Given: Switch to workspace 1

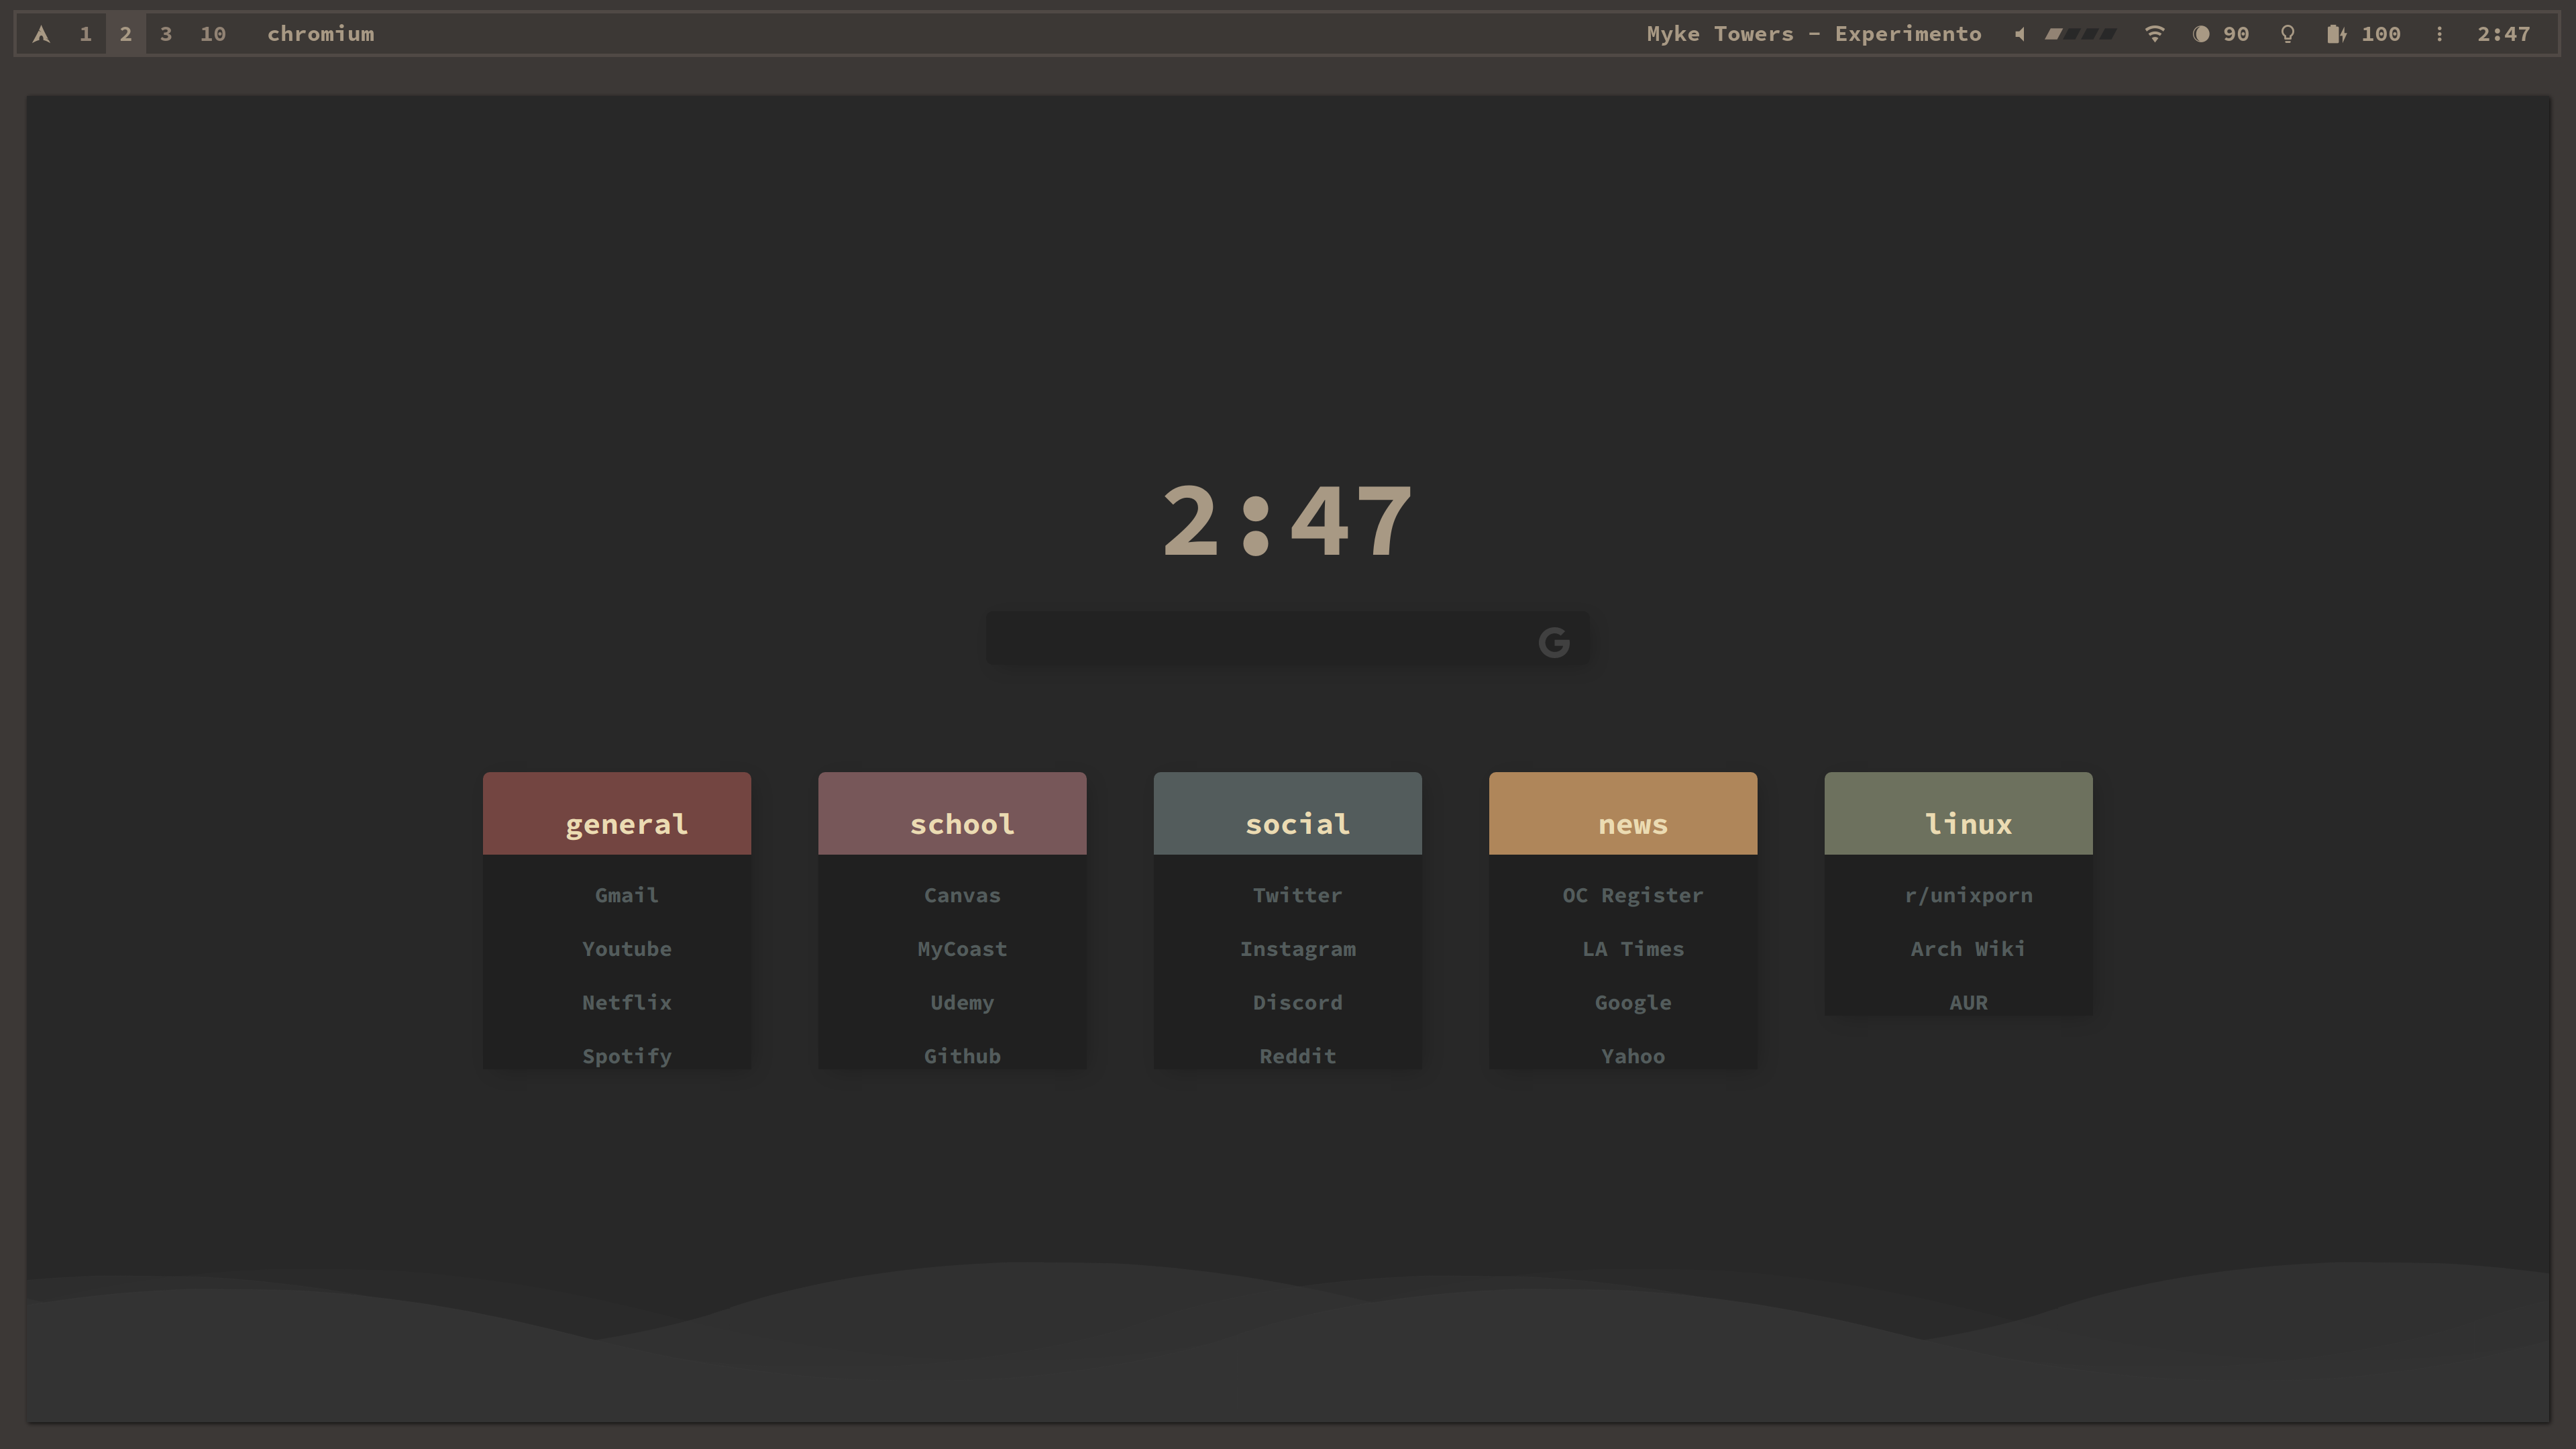Looking at the screenshot, I should tap(85, 34).
